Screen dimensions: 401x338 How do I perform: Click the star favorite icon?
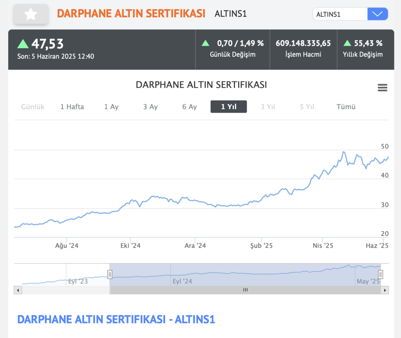click(31, 14)
